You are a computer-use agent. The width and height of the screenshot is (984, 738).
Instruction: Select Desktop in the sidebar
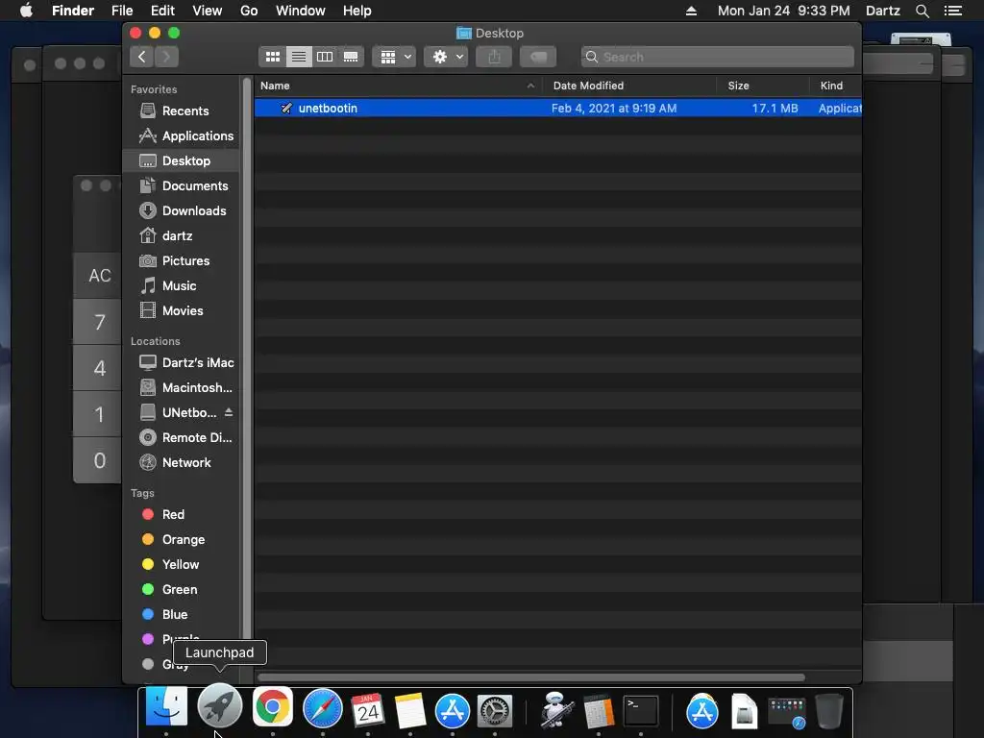pyautogui.click(x=182, y=160)
